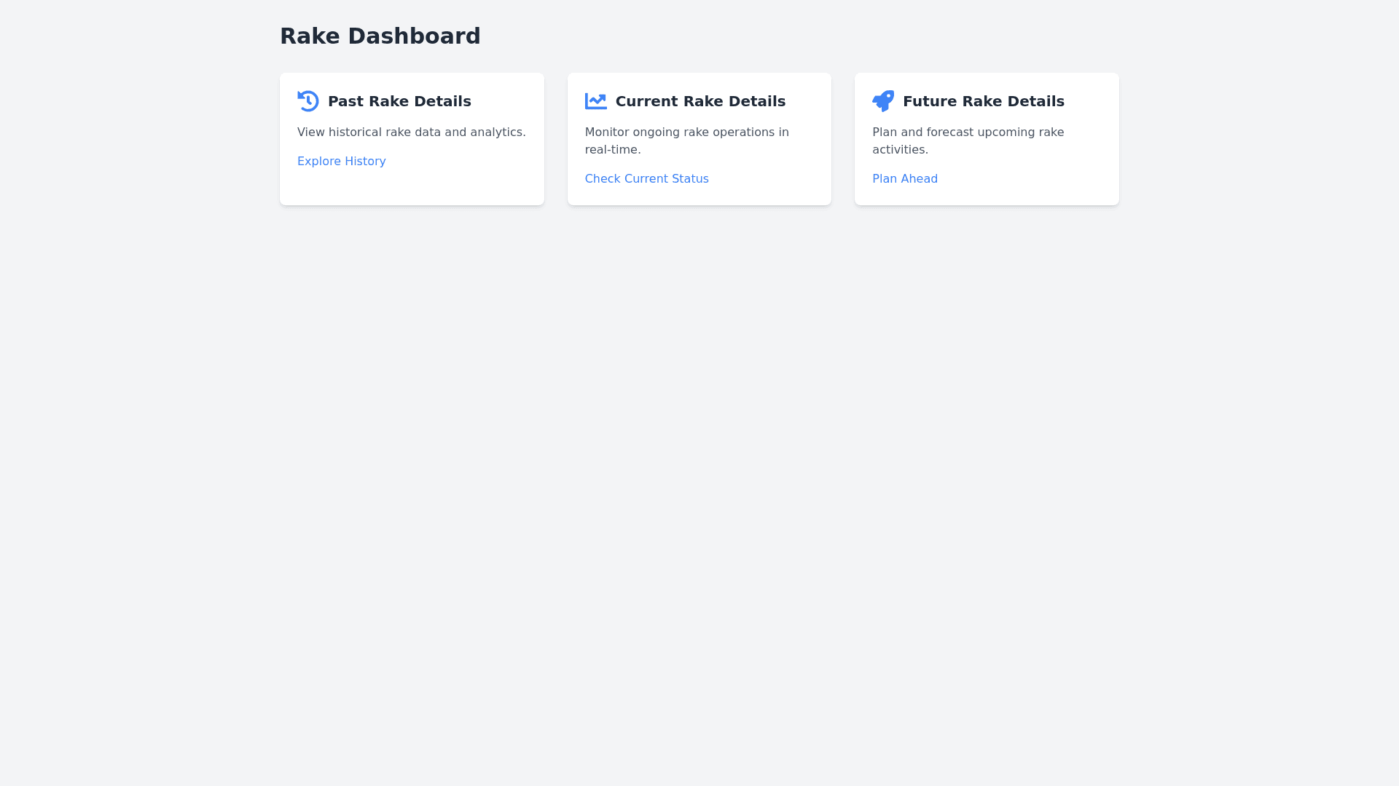Viewport: 1399px width, 786px height.
Task: Click the Rake Dashboard page title
Action: (x=380, y=36)
